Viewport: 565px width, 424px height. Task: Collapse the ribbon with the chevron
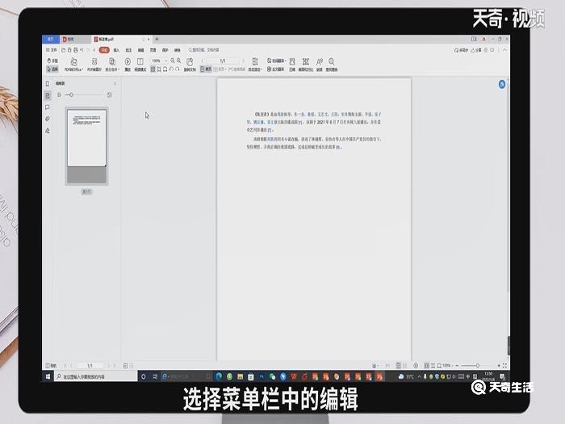(504, 50)
